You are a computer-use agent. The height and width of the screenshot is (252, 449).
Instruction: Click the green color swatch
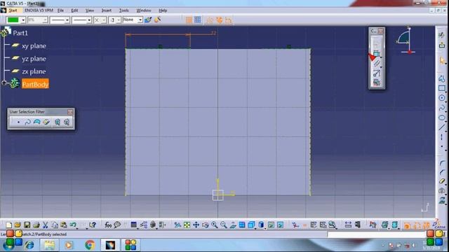(13, 20)
